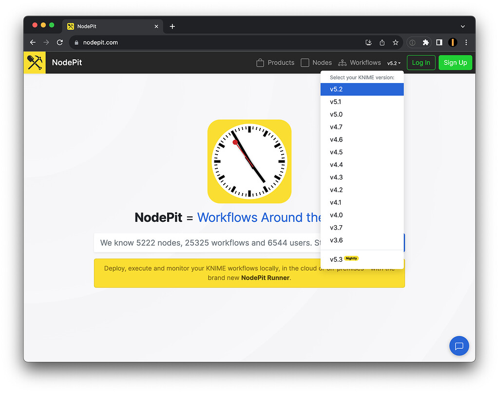
Task: Open Chrome's three-dot menu
Action: pos(466,42)
